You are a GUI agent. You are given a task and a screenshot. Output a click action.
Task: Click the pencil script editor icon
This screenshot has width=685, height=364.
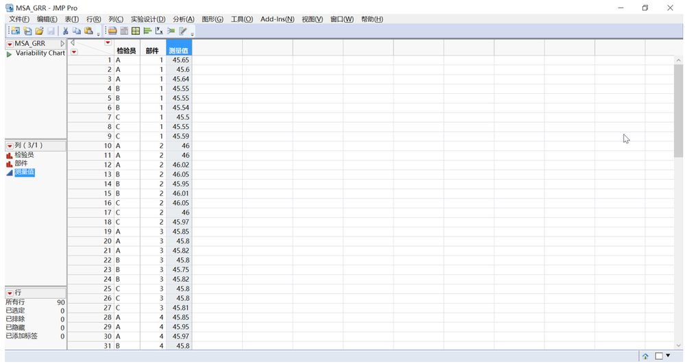click(x=182, y=31)
